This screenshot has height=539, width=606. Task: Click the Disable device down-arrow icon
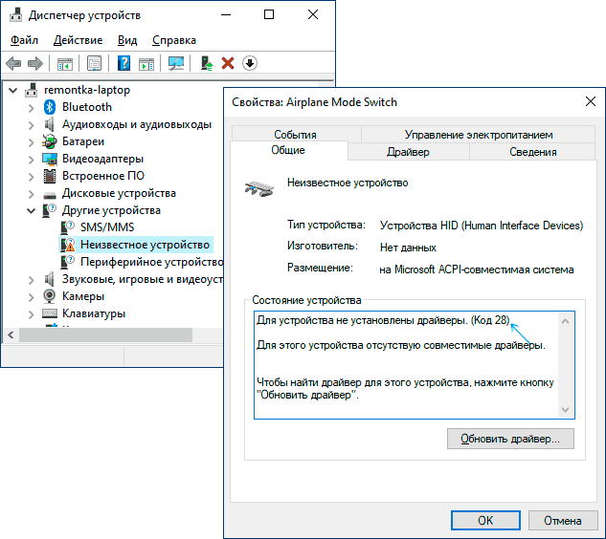pos(250,63)
